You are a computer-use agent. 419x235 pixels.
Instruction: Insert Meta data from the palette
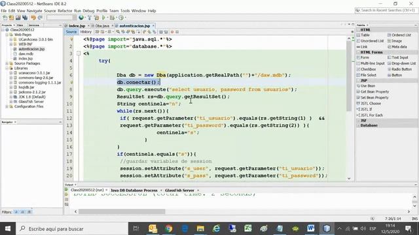point(397,47)
